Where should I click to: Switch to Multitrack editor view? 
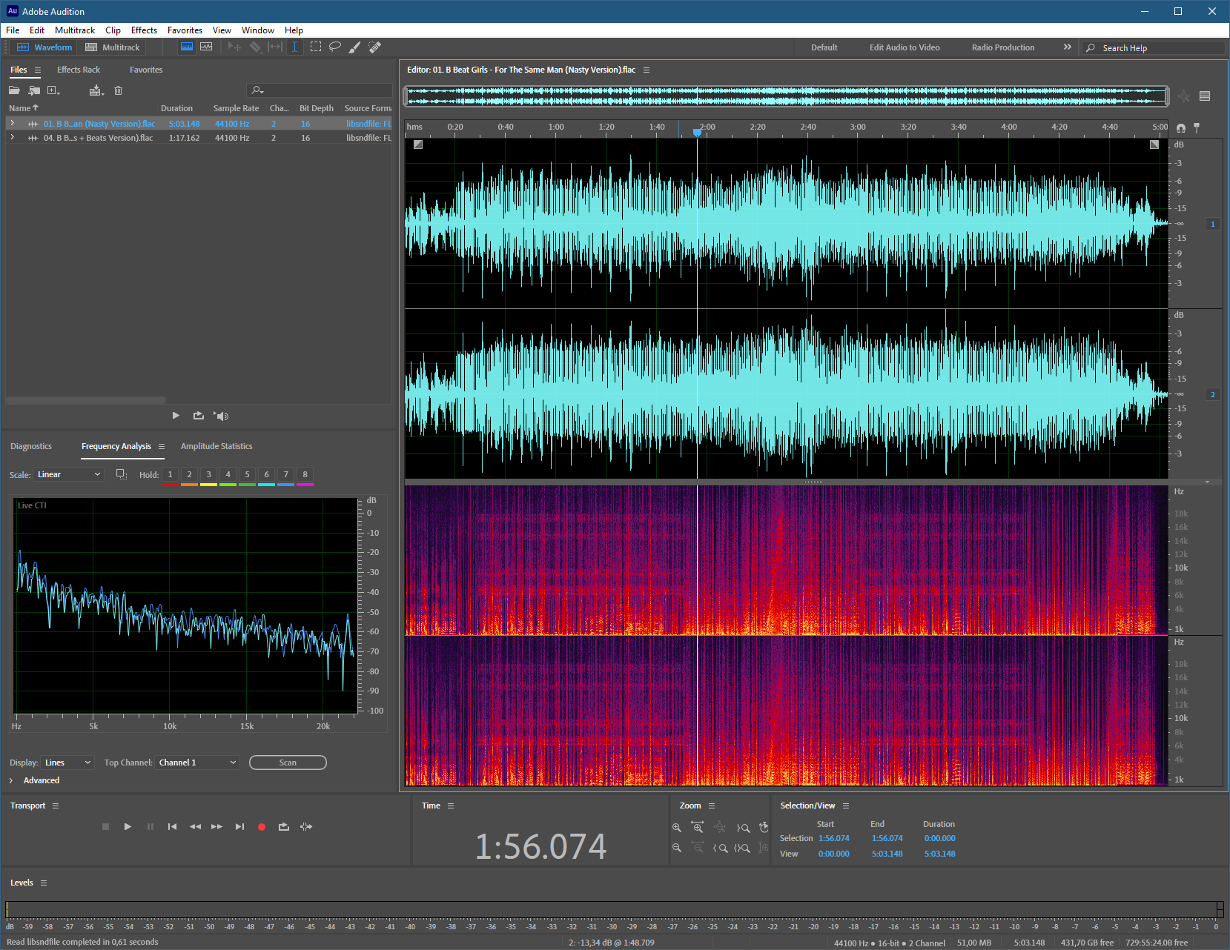113,47
